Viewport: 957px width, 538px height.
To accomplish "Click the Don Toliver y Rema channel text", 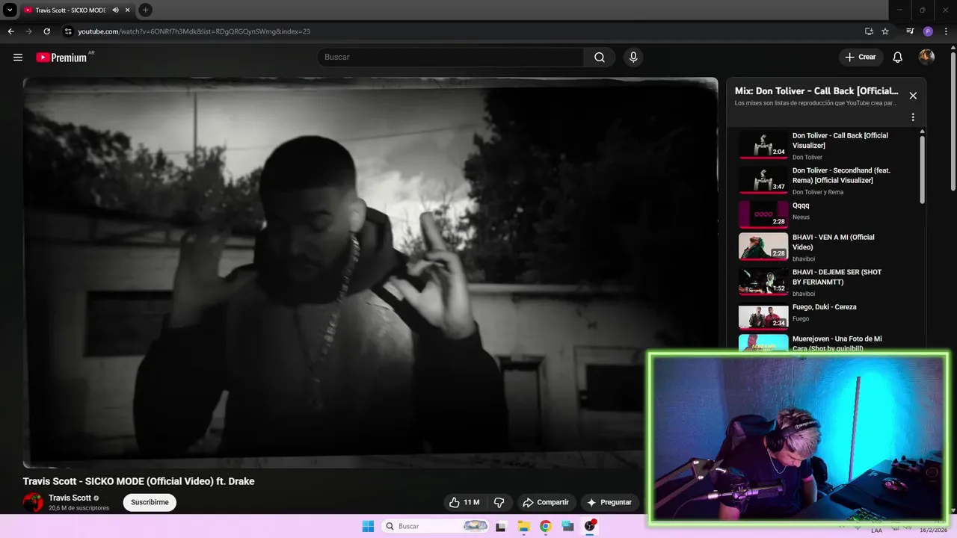I will tap(818, 192).
